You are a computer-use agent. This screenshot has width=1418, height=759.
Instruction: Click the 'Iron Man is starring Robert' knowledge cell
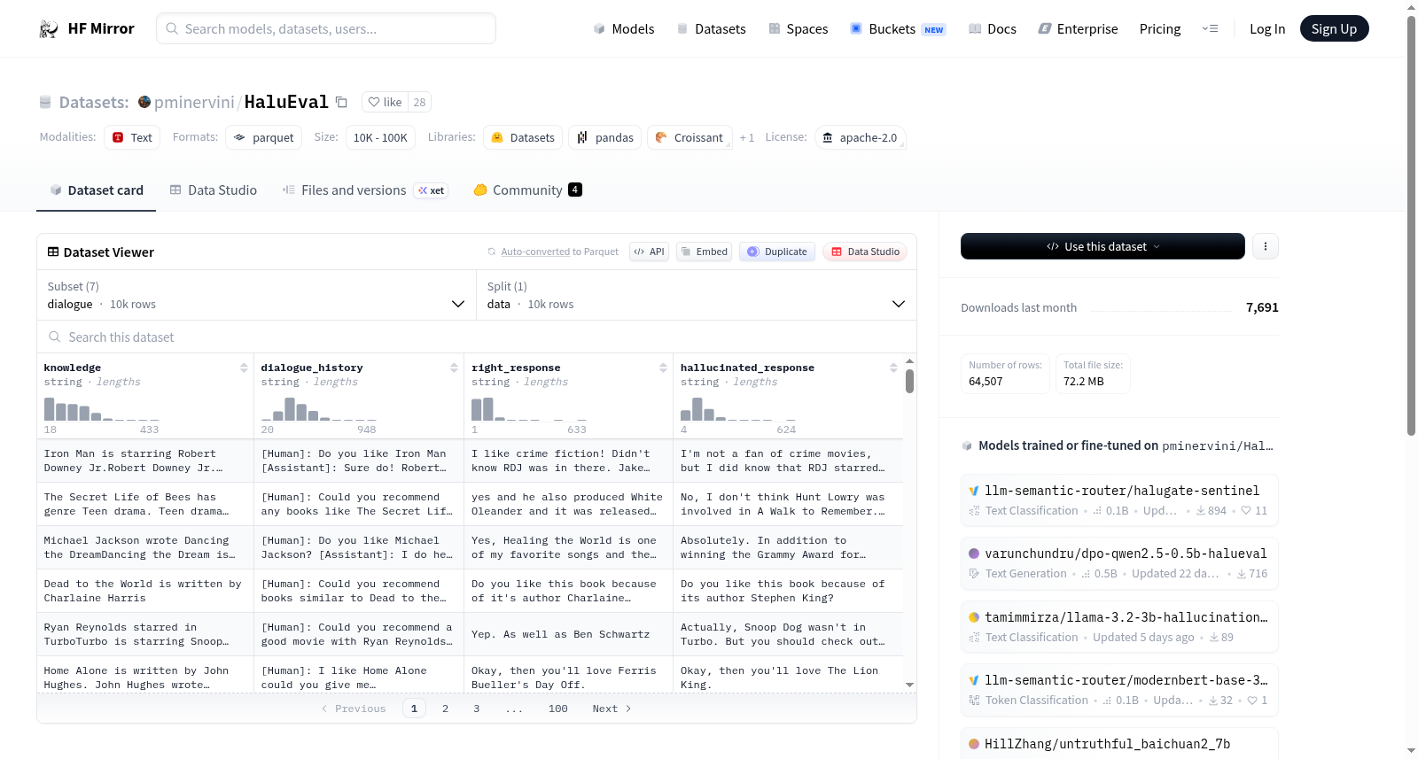click(x=145, y=461)
